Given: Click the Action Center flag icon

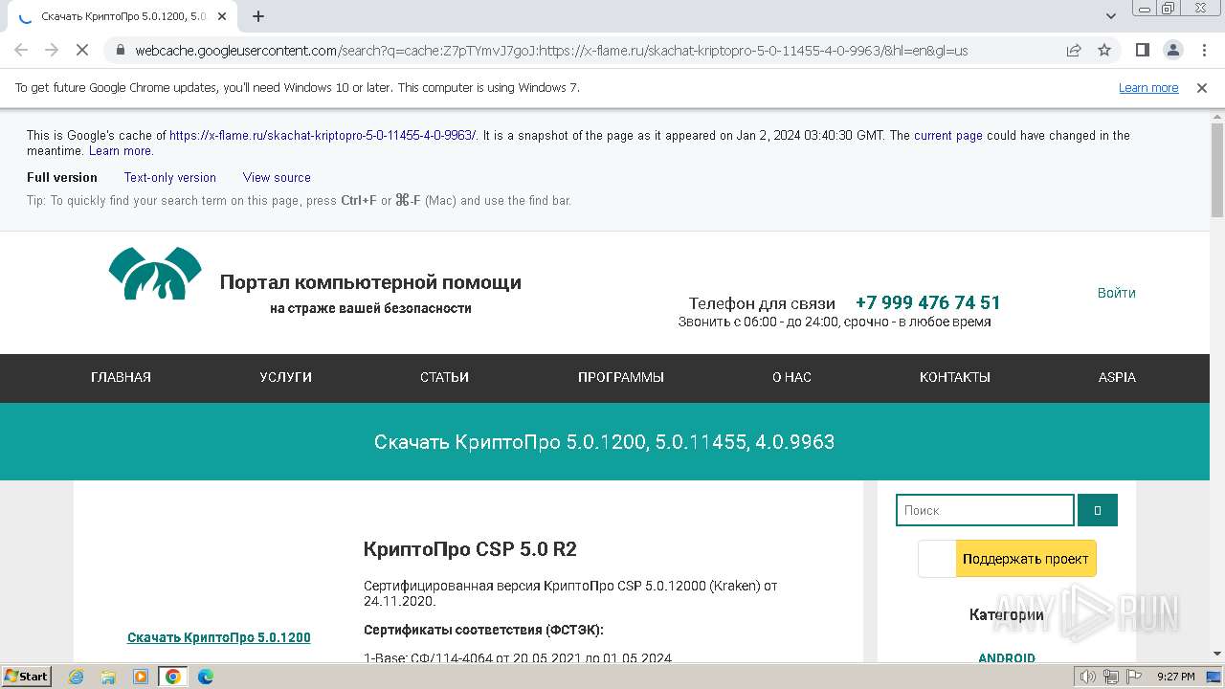Looking at the screenshot, I should [x=1133, y=677].
